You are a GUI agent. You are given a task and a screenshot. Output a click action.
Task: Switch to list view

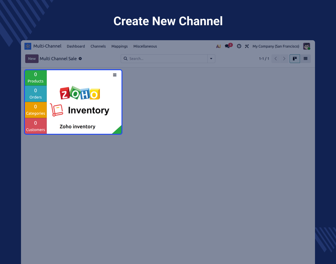305,59
